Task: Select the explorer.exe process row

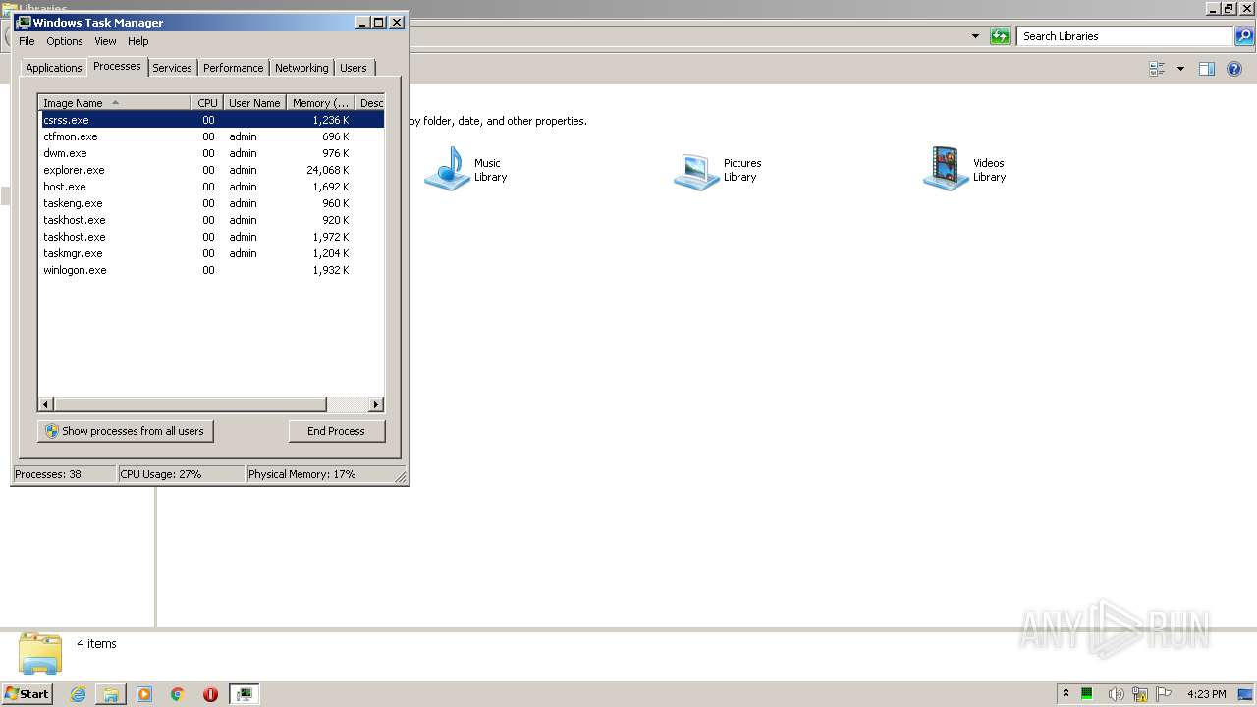Action: tap(211, 170)
